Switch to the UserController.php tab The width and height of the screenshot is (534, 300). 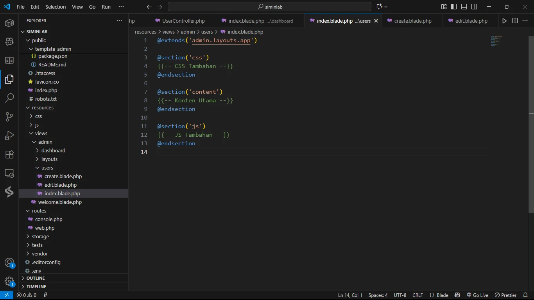click(183, 21)
